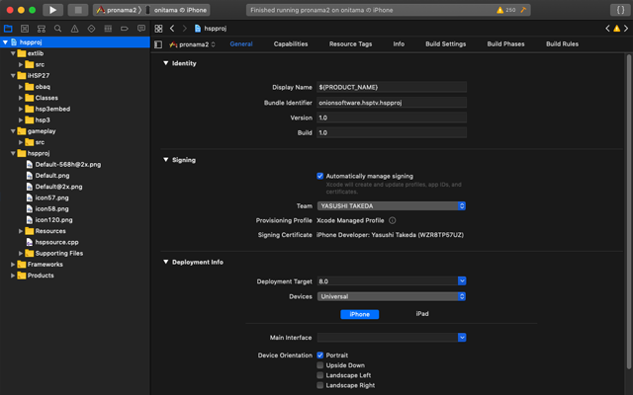Switch to the Resource Tags tab

[x=350, y=43]
